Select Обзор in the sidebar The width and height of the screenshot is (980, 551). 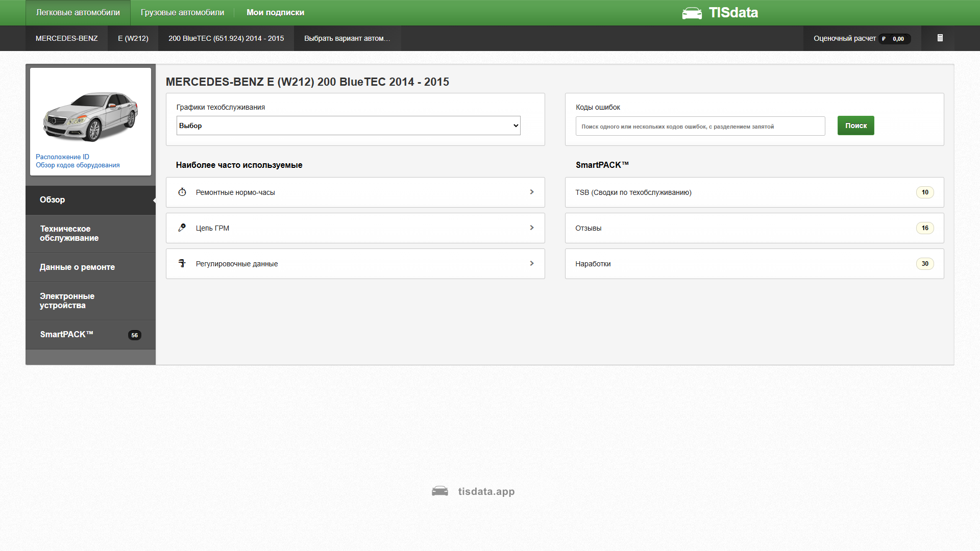coord(90,200)
